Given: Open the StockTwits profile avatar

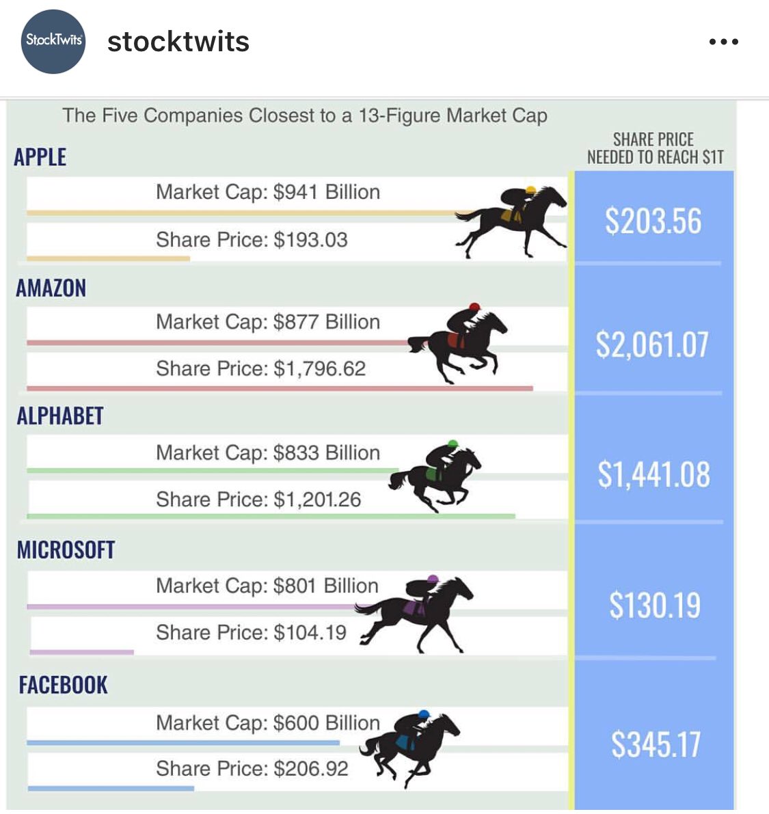Looking at the screenshot, I should click(53, 41).
